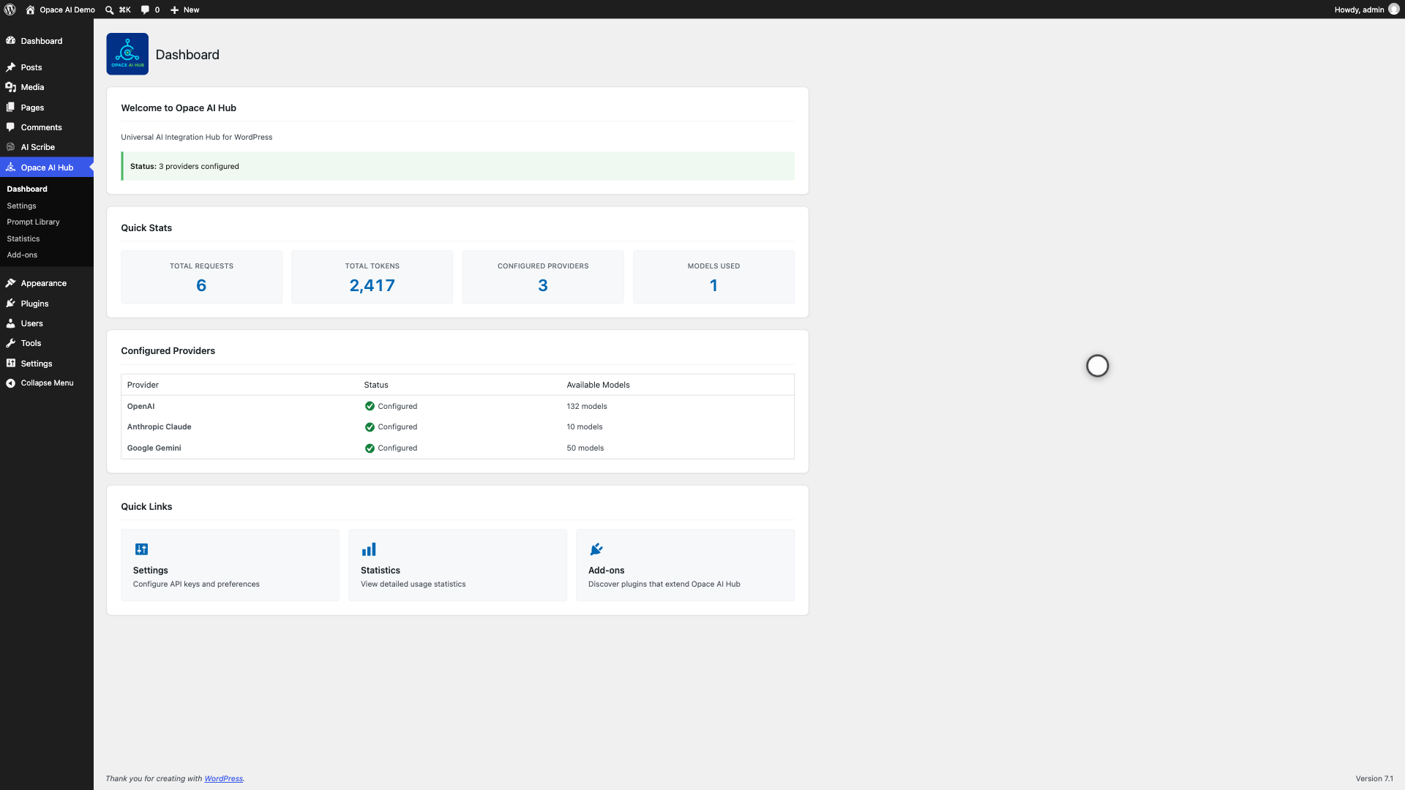Open the Media menu label

coord(32,87)
